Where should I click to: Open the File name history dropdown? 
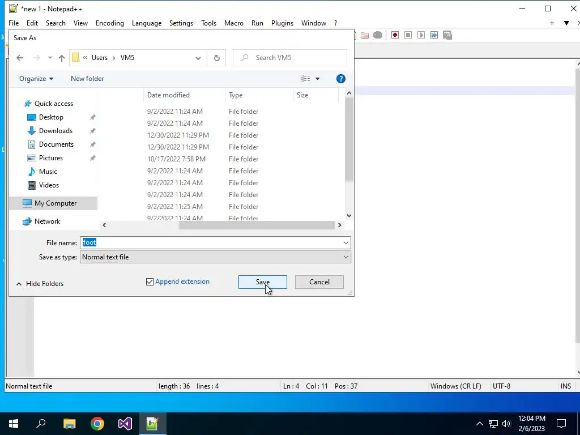click(346, 243)
